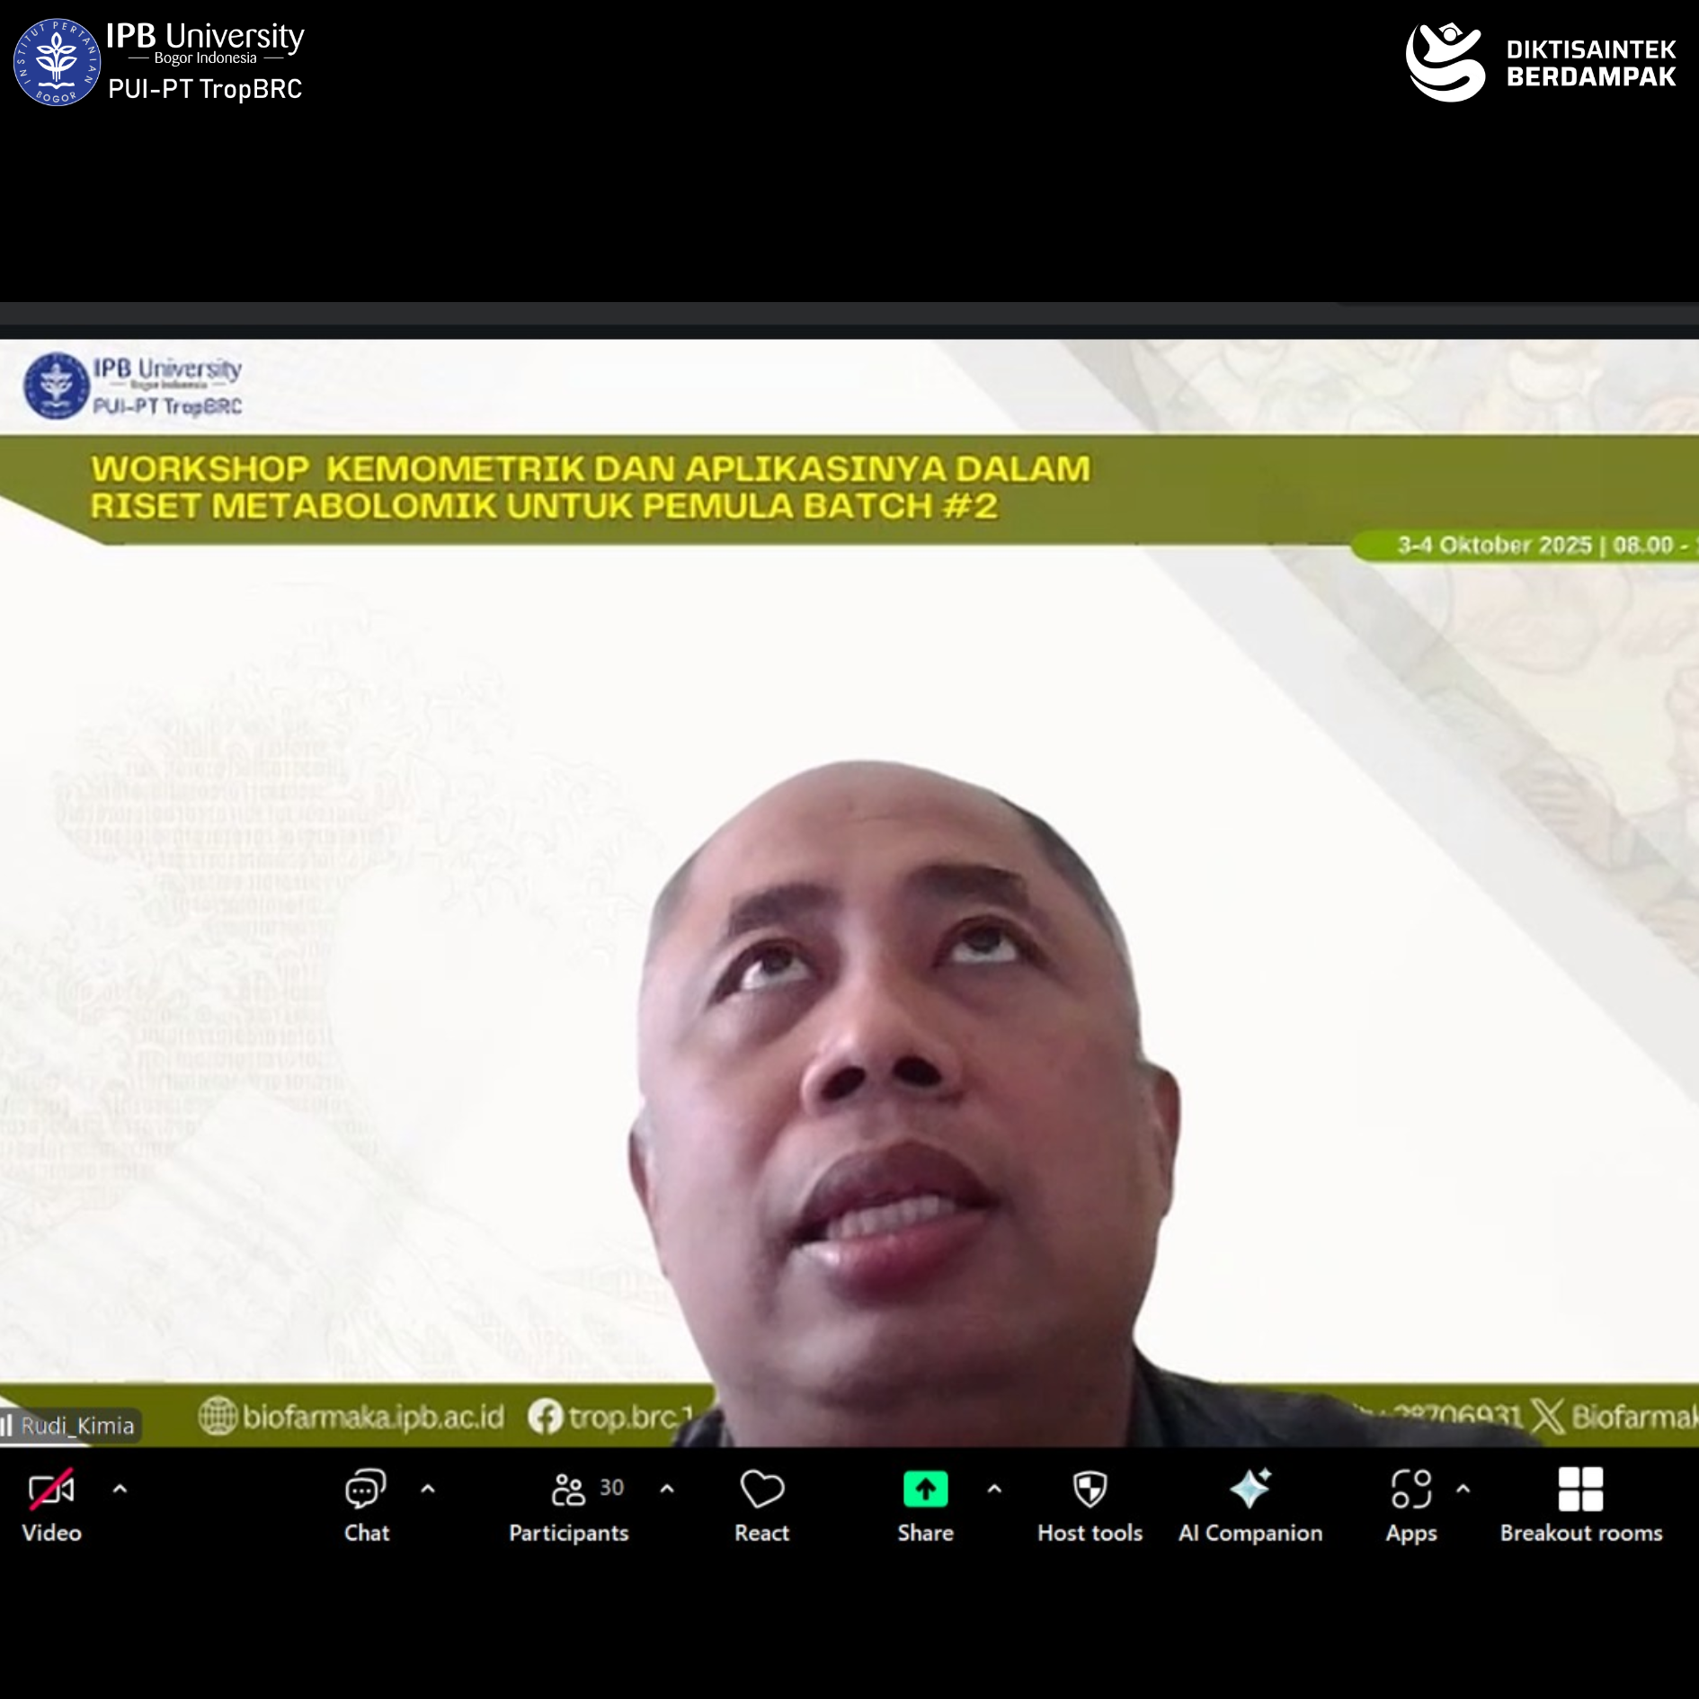
Task: Click the Rudi_Kimia name label
Action: (76, 1426)
